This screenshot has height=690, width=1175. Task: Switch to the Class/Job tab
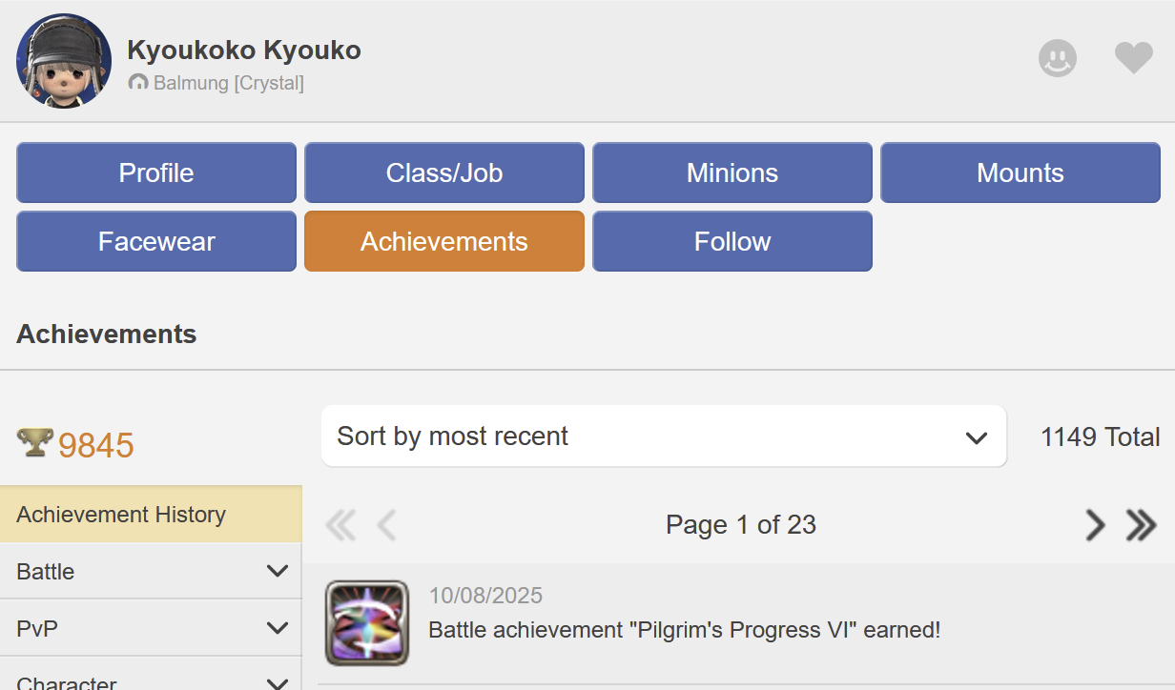[444, 172]
